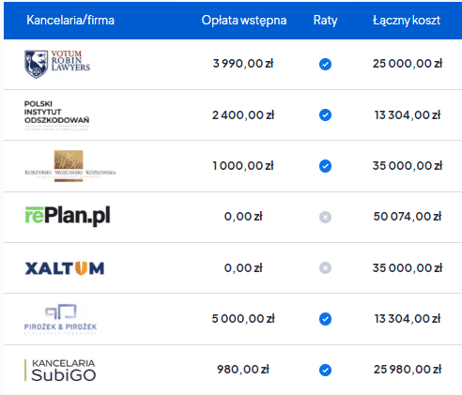Click Raty checkmark in Pirożek & Pirożek row

tap(325, 319)
